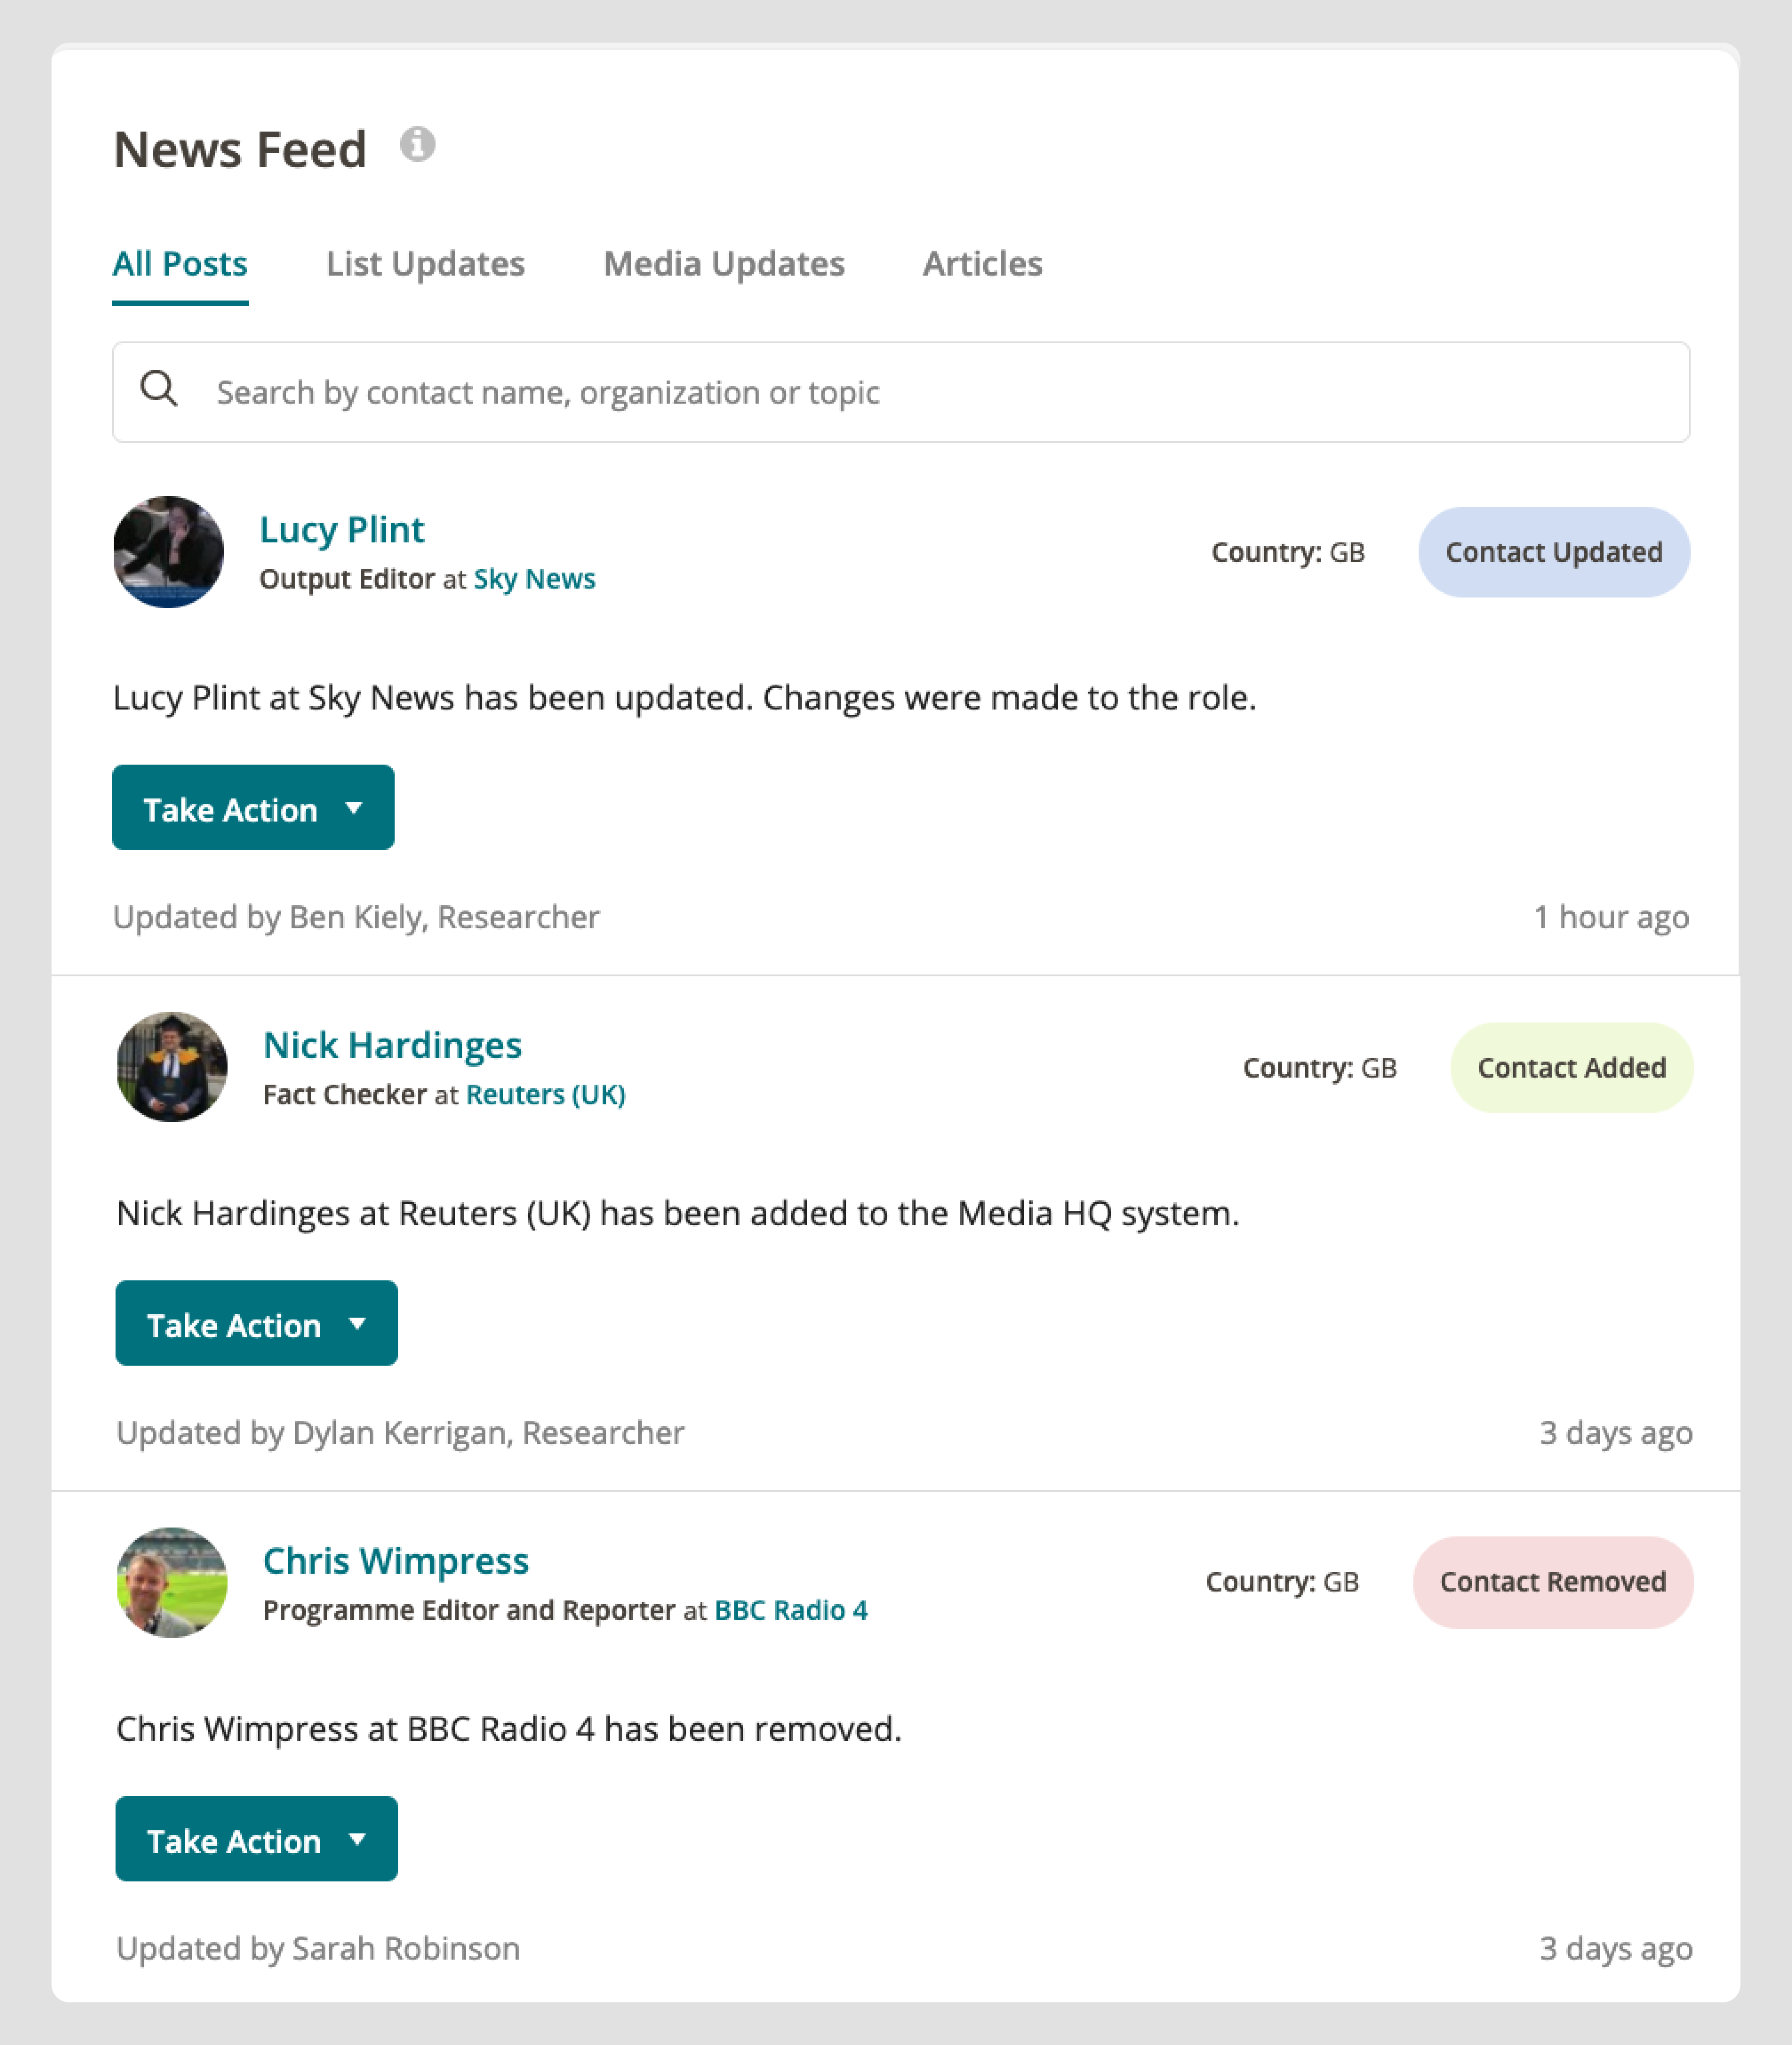The image size is (1792, 2045).
Task: Open the Articles tab
Action: [x=982, y=263]
